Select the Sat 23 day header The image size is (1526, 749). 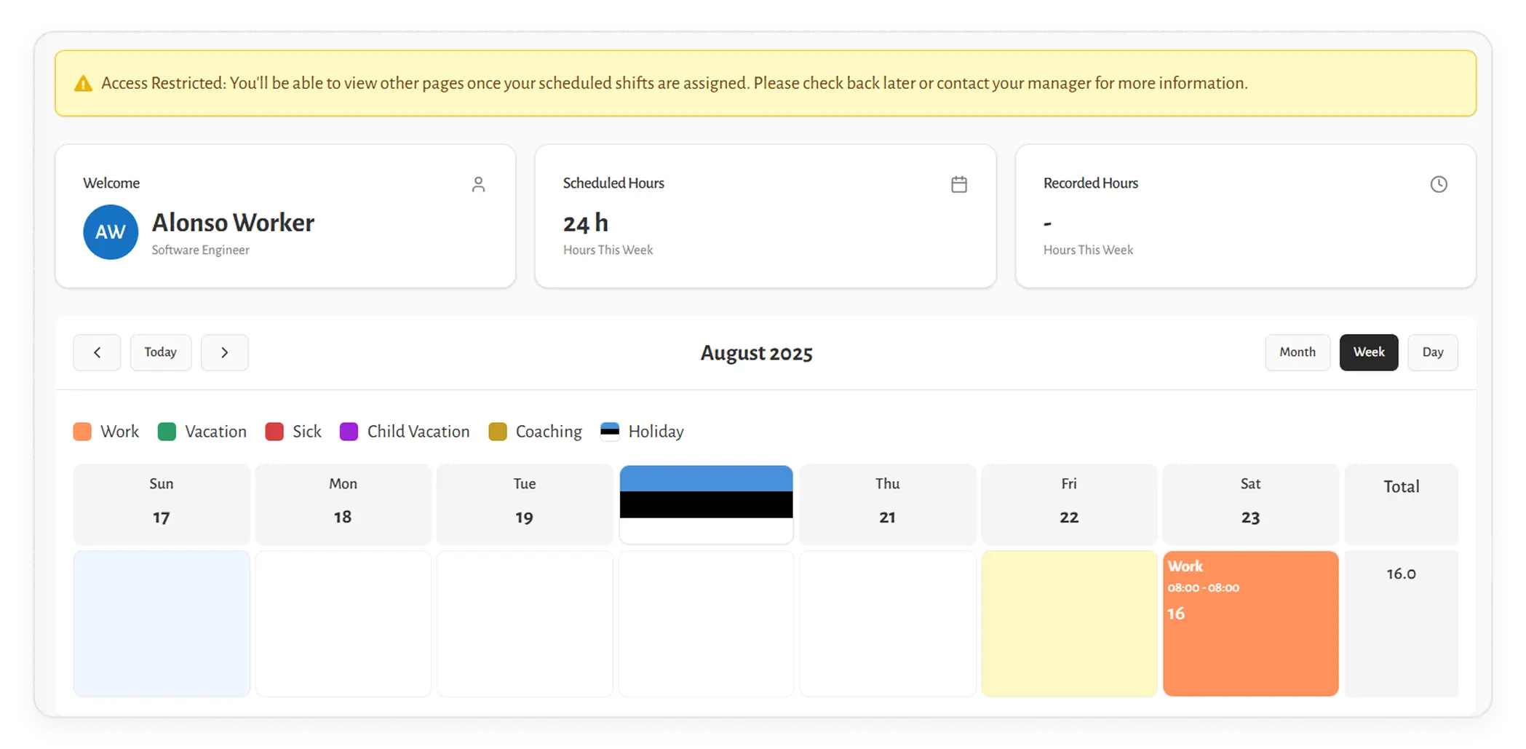(1250, 504)
